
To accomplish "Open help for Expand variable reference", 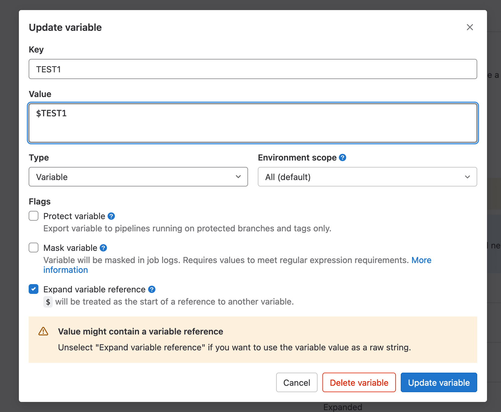I will [x=151, y=289].
